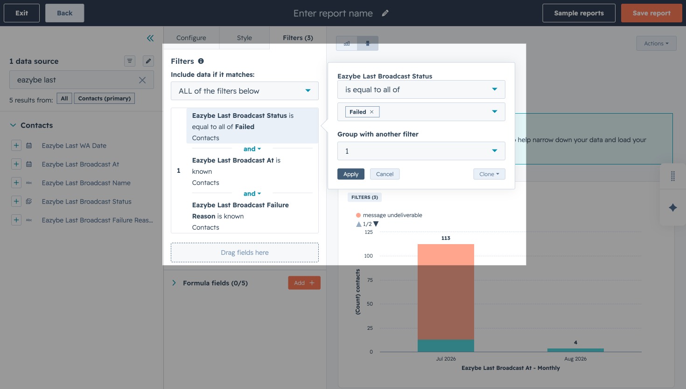Click Back button
Screen dimensions: 686x389
click(x=65, y=13)
